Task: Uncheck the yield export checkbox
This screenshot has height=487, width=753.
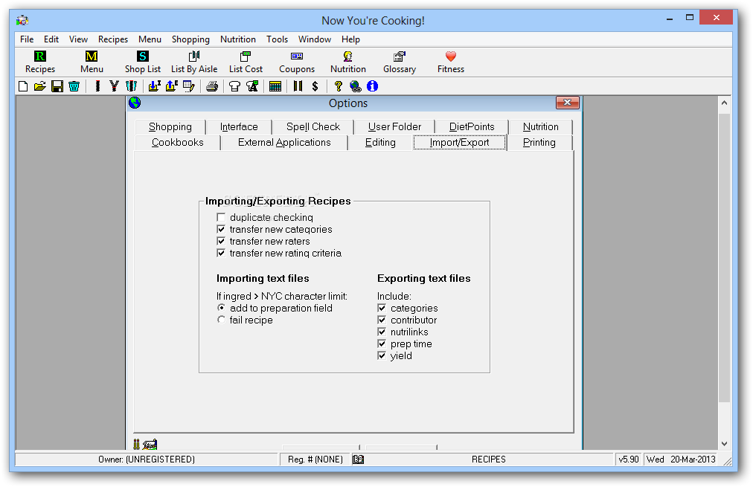Action: point(382,355)
